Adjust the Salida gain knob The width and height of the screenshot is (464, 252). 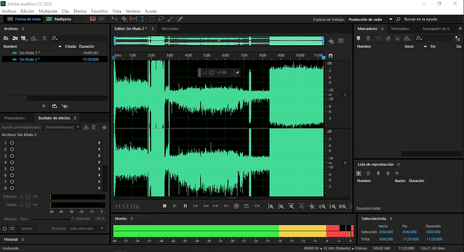28,204
